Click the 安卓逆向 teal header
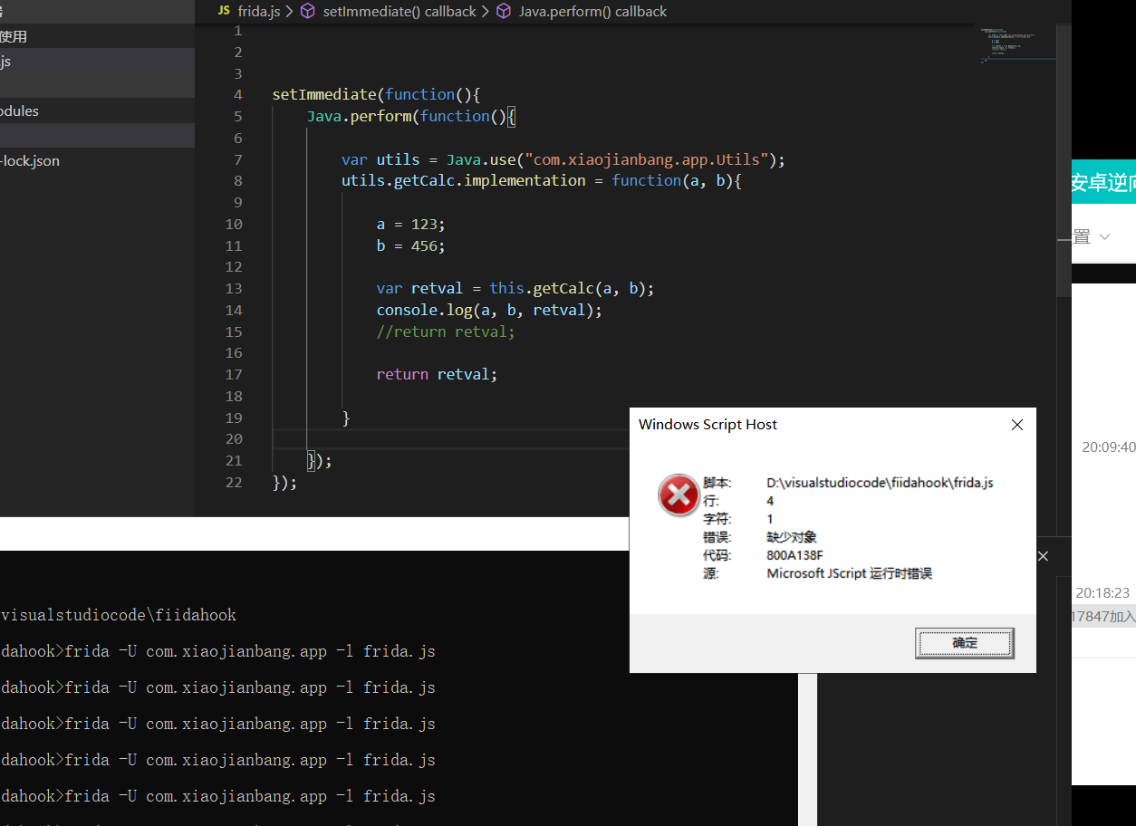Screen dimensions: 1136x826 [x=1103, y=183]
